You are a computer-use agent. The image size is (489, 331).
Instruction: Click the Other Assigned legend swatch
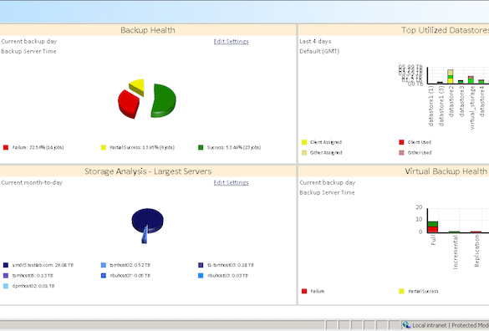(x=304, y=153)
